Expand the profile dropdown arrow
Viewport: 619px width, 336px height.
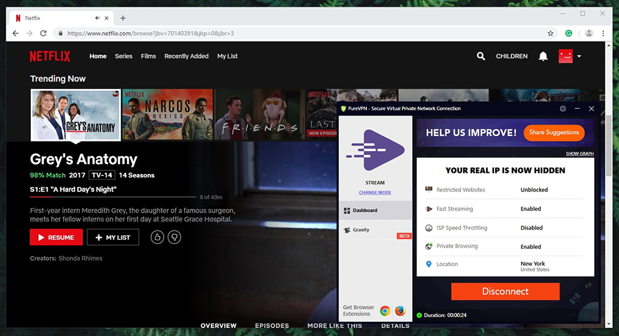point(579,56)
